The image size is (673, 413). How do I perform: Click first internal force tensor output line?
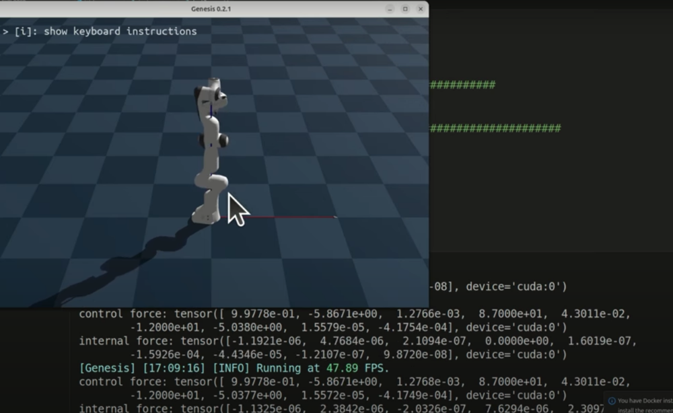357,341
